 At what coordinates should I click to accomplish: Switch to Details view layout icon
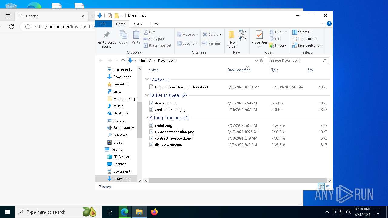[x=321, y=187]
